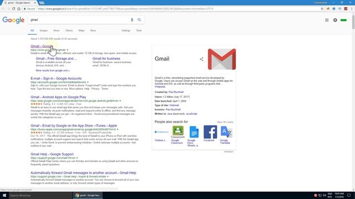
Task: Expand dropdown arrow beside itunes.apple.com URL
Action: pos(118,129)
